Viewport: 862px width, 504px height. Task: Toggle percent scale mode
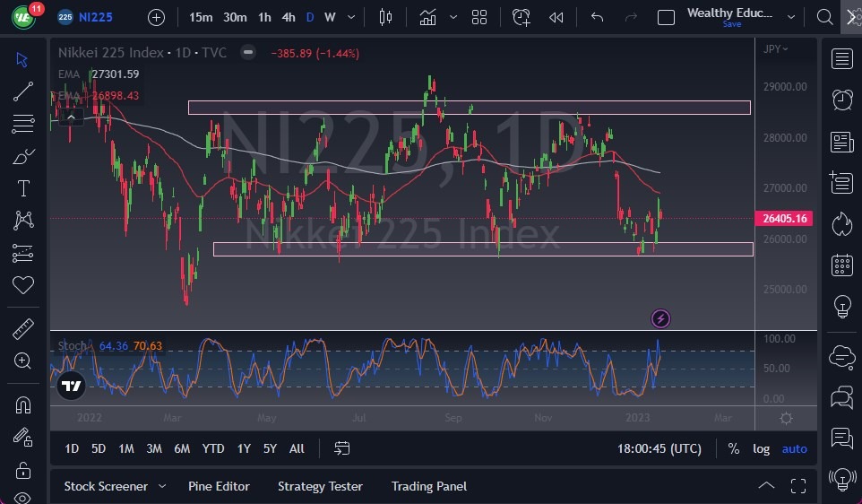coord(734,448)
